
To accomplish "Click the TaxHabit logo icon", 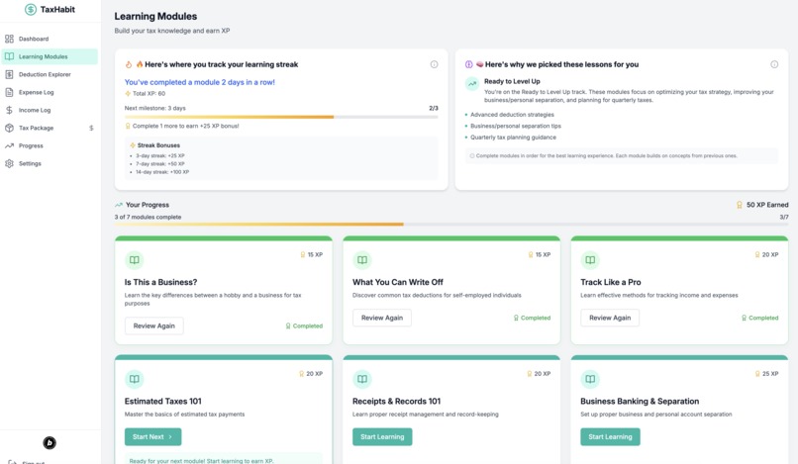I will (31, 9).
